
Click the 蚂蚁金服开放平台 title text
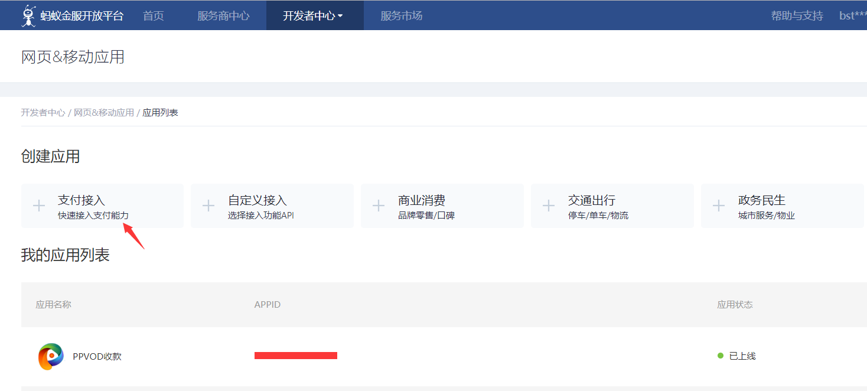click(x=82, y=16)
